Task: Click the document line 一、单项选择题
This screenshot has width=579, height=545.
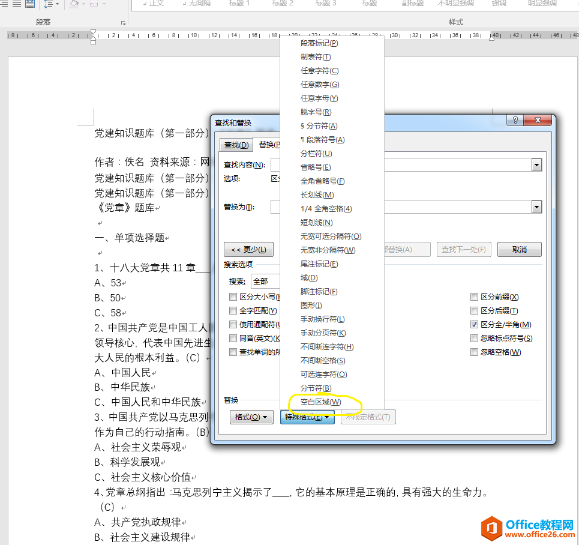Action: [x=130, y=238]
